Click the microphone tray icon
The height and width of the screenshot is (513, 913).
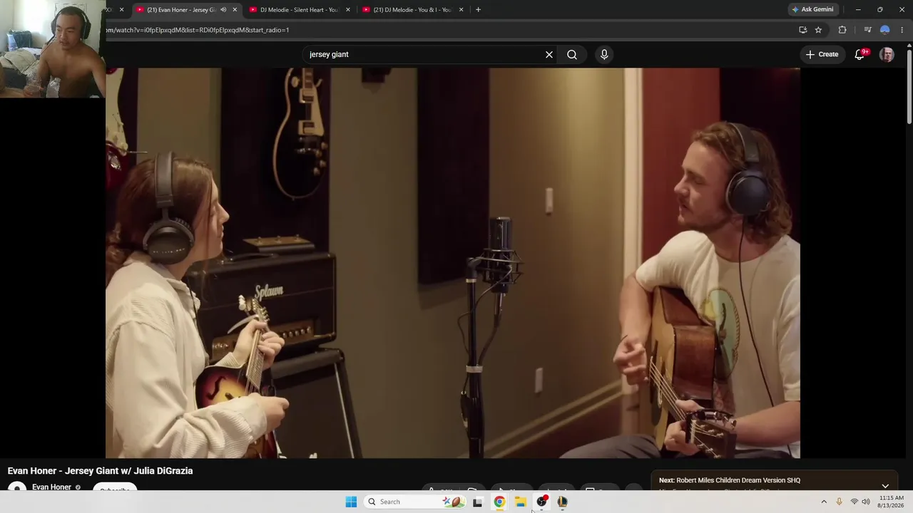coord(839,502)
